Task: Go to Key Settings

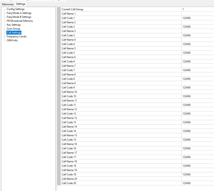Action: pos(14,25)
